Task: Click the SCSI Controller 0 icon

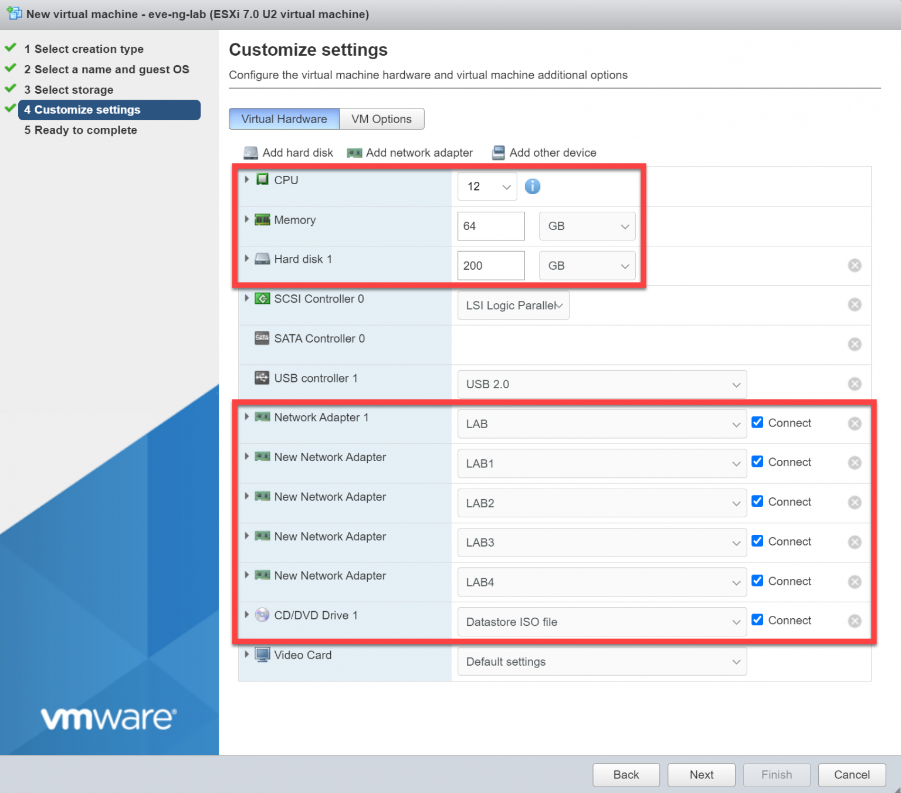Action: tap(262, 299)
